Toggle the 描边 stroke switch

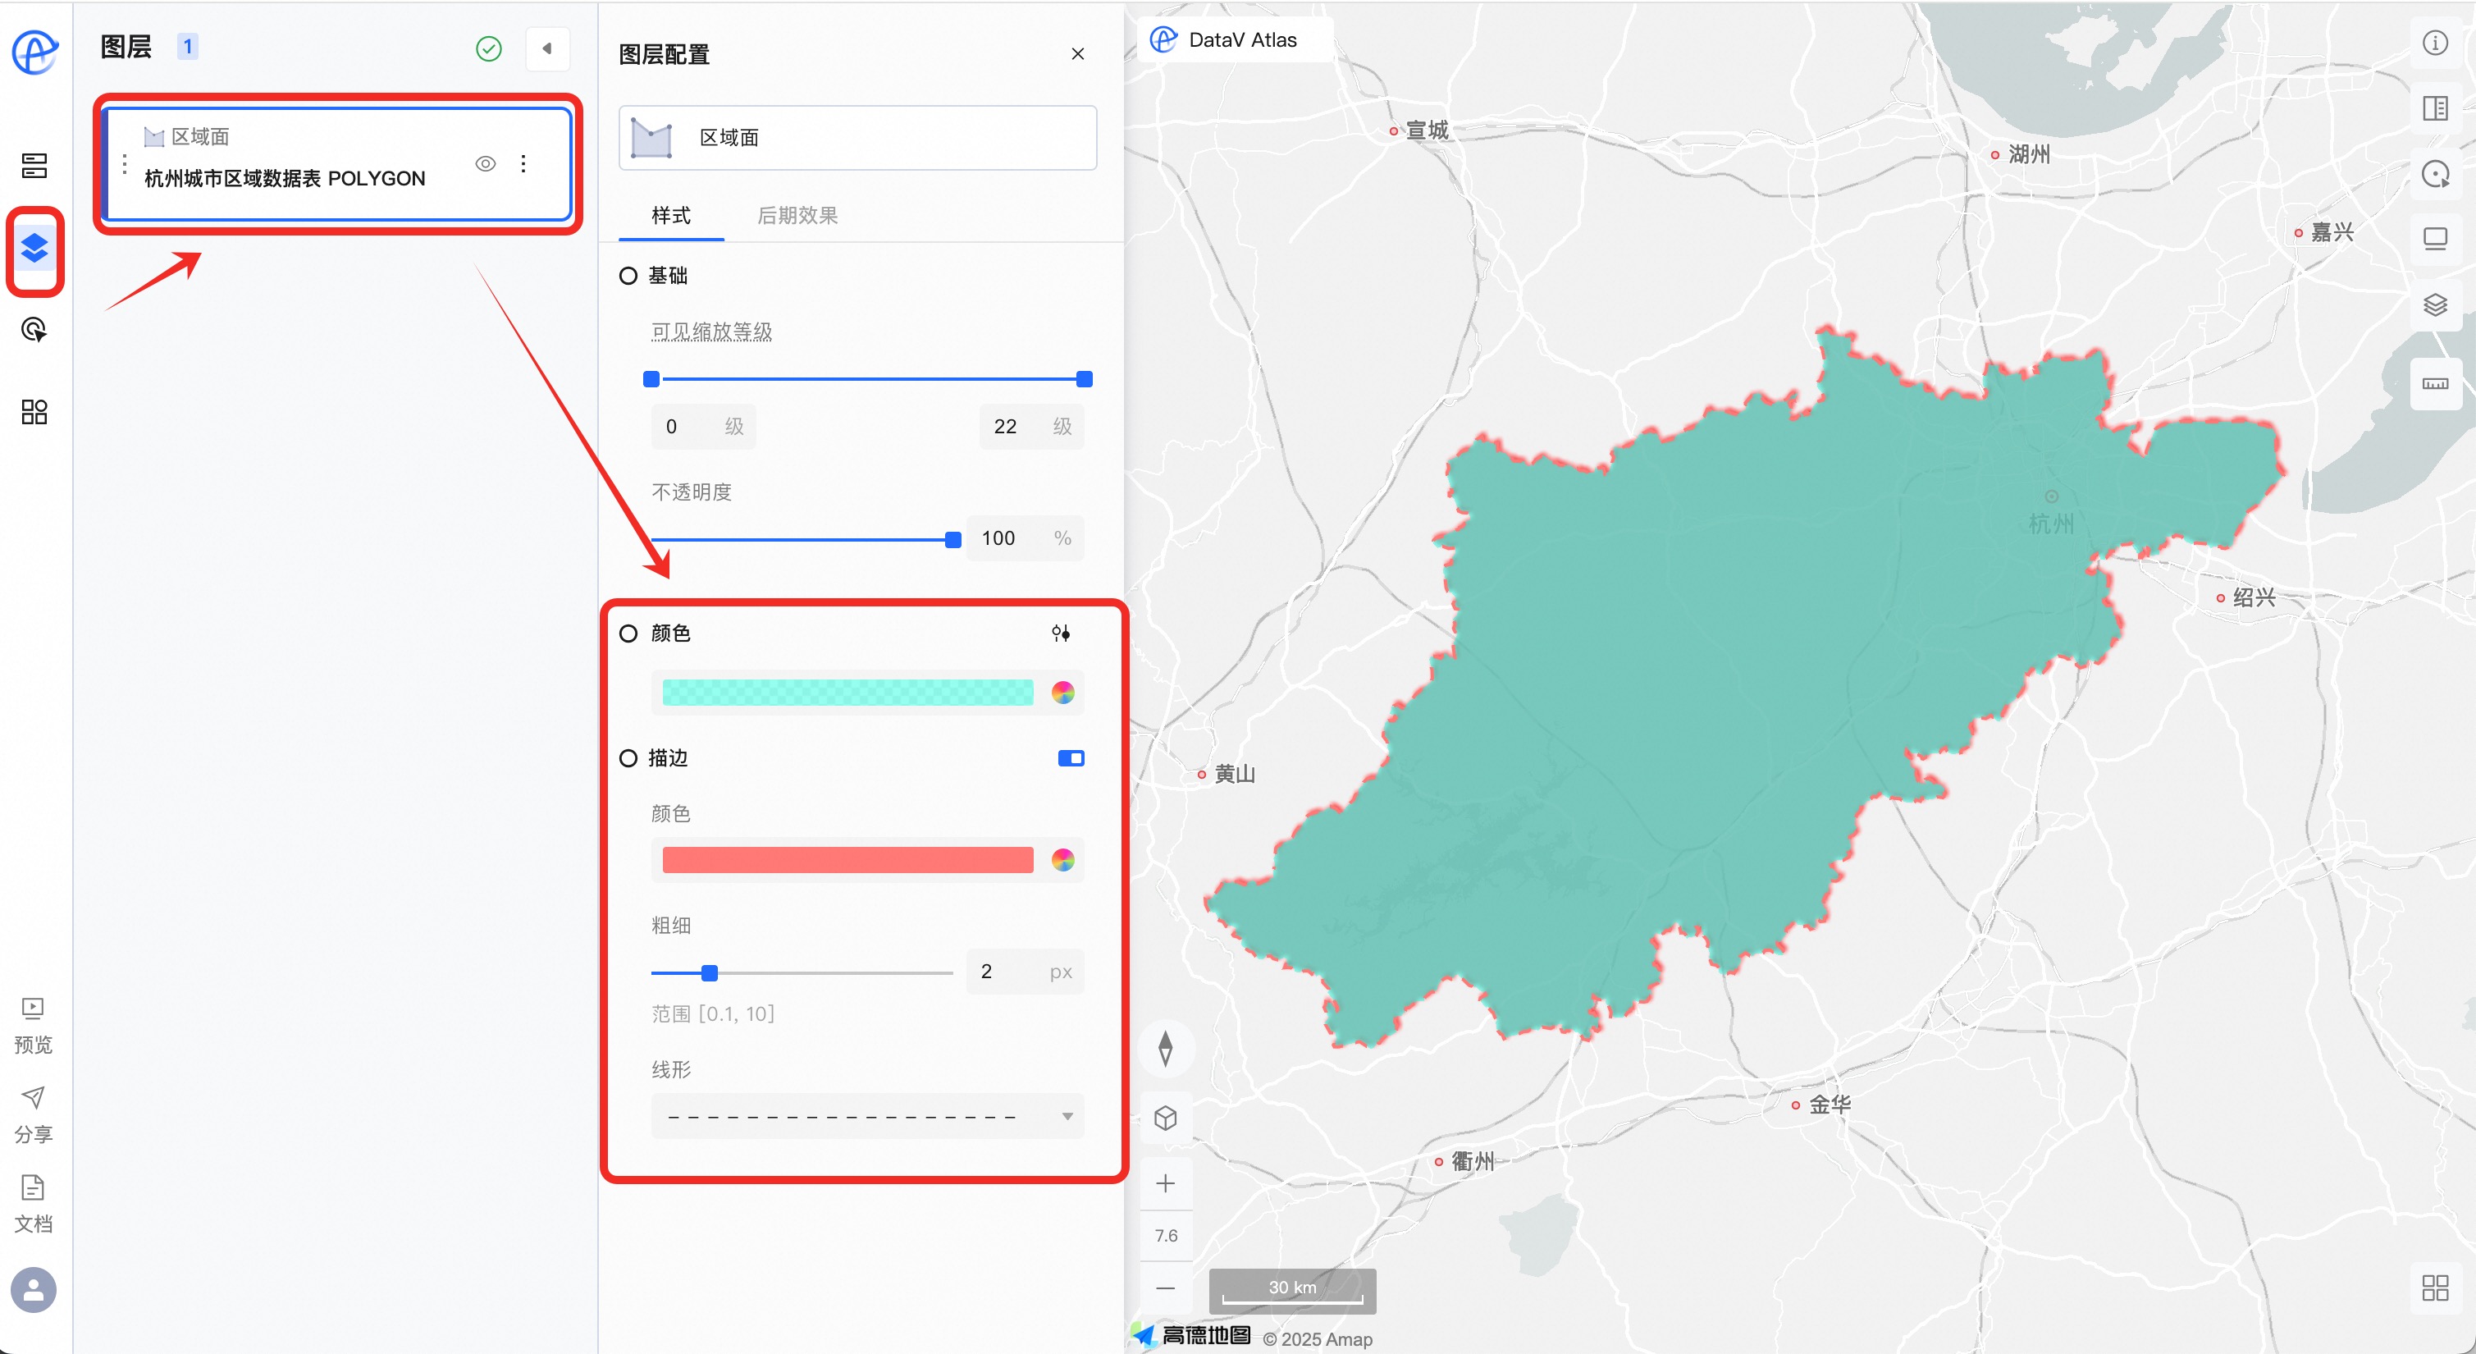coord(1070,759)
